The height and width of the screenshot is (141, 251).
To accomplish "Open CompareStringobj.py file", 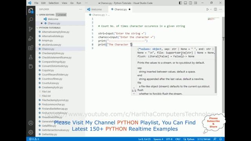I will (x=54, y=62).
